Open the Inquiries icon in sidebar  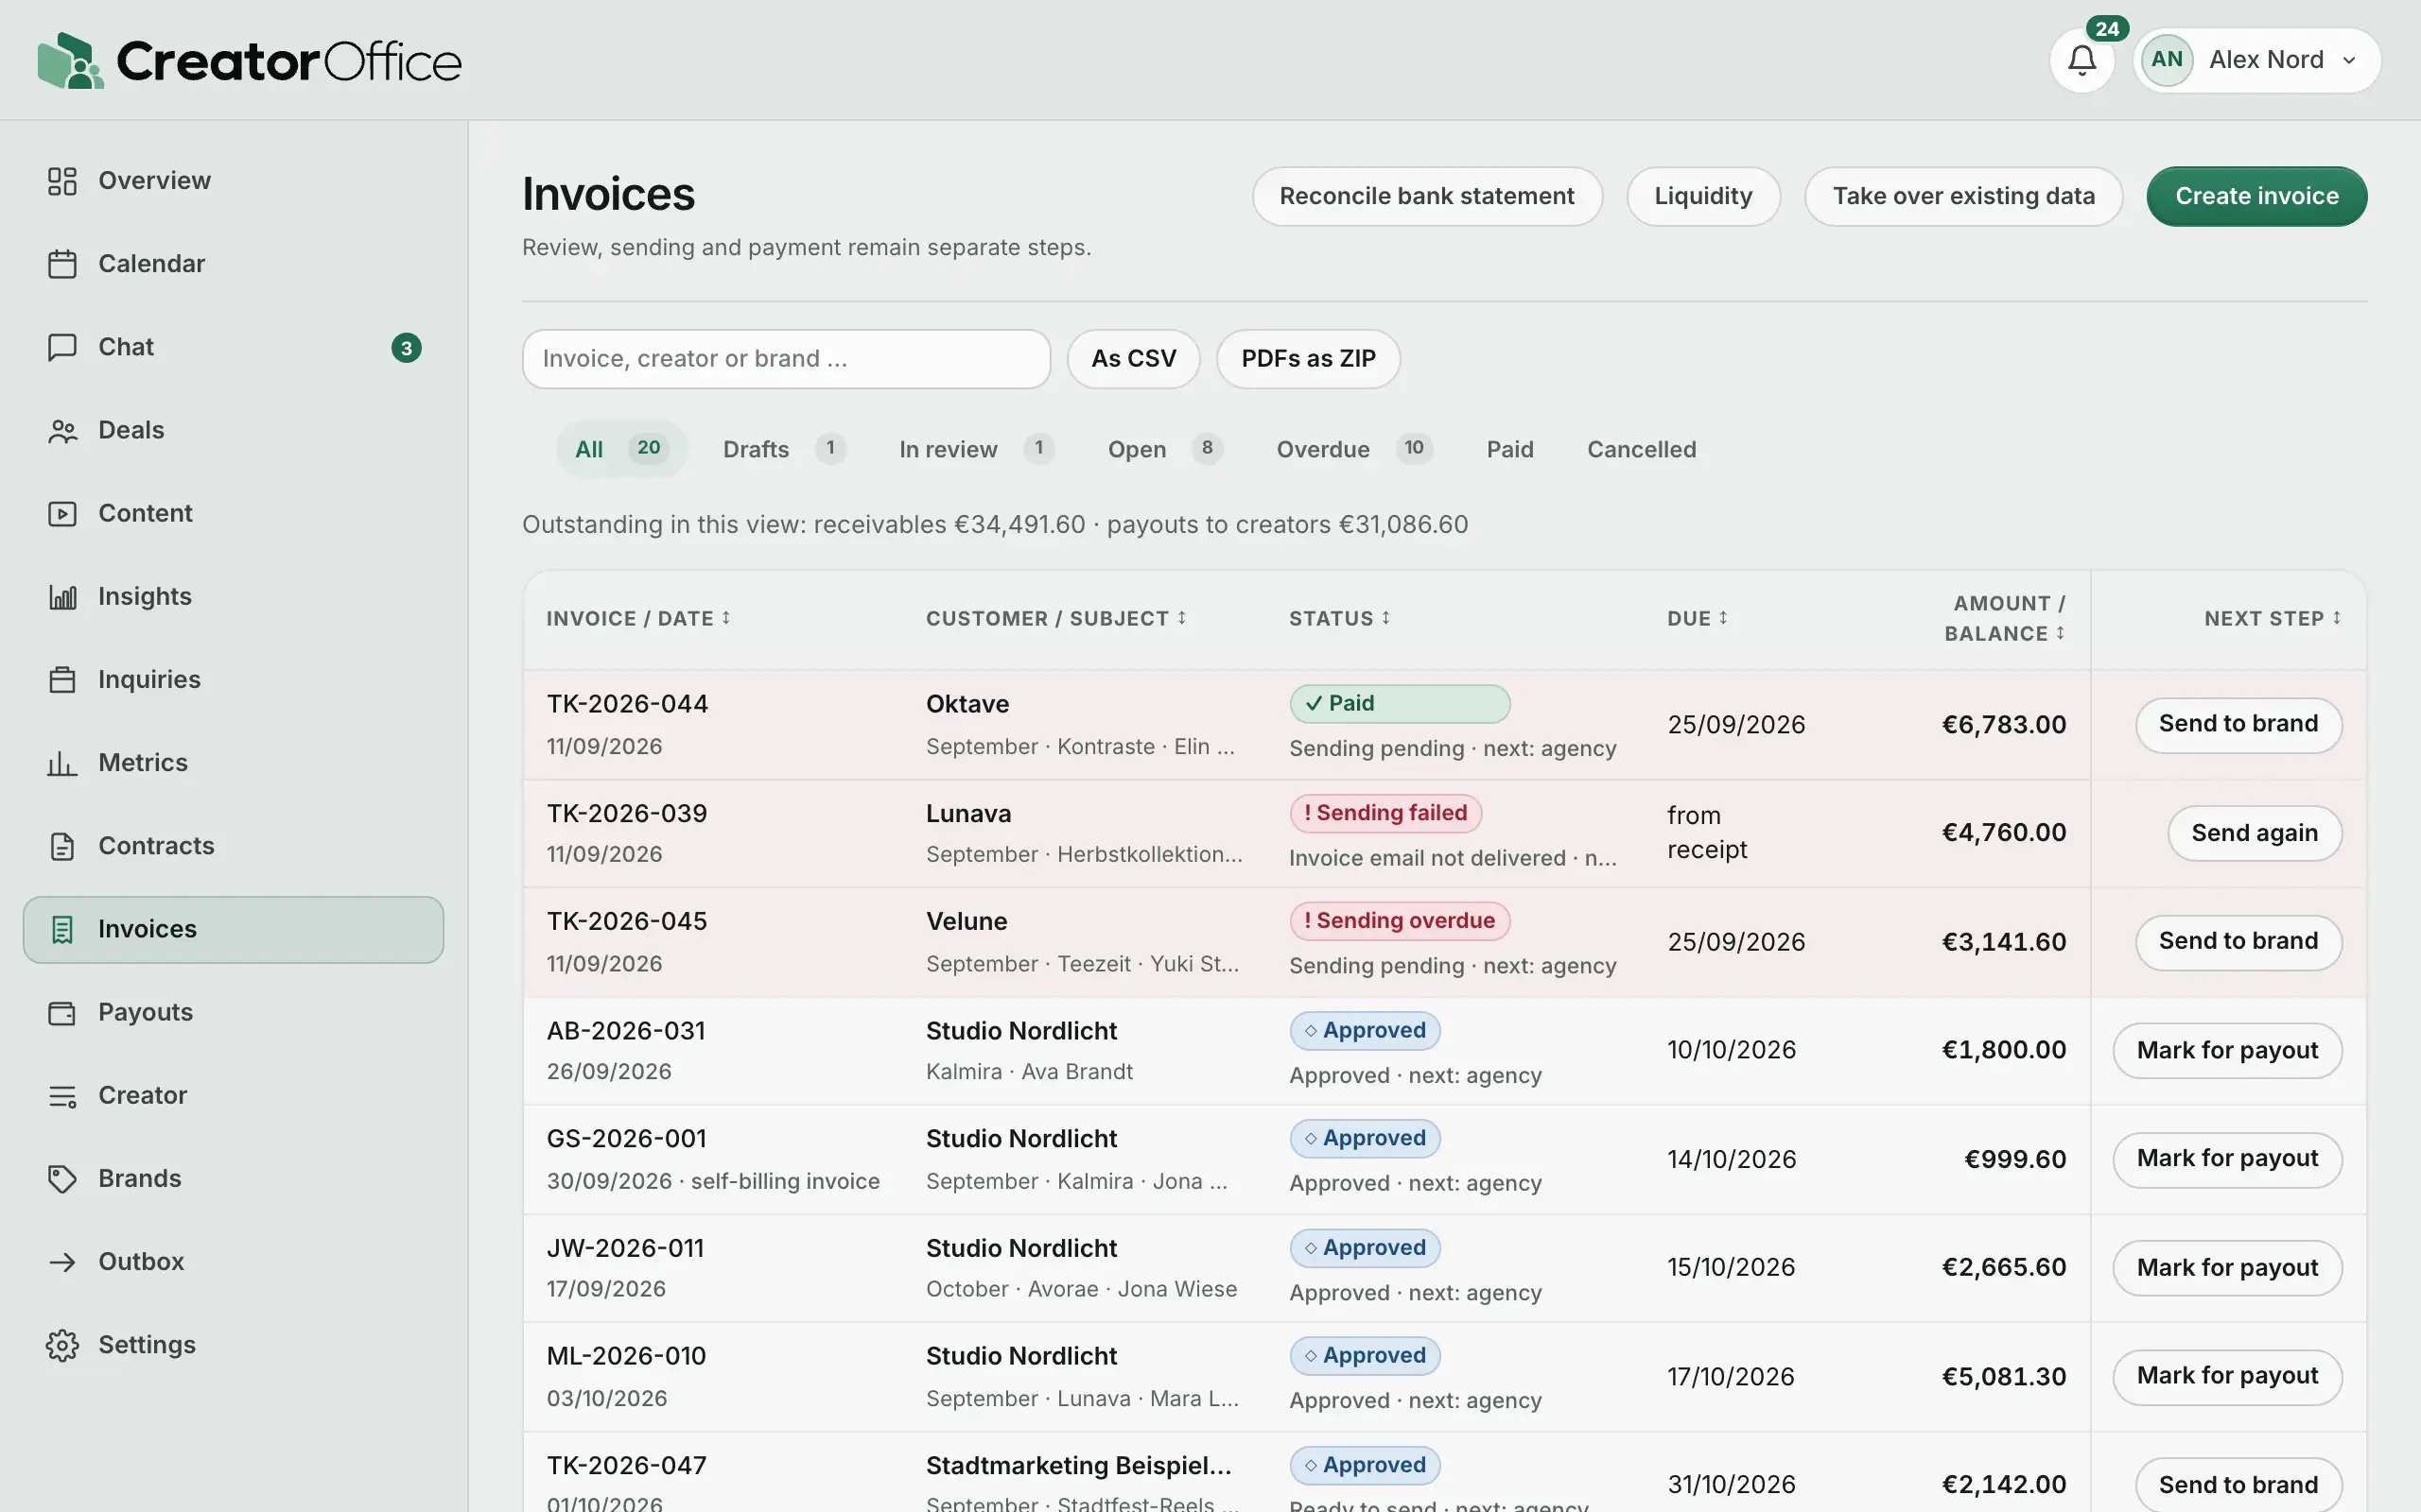(62, 680)
